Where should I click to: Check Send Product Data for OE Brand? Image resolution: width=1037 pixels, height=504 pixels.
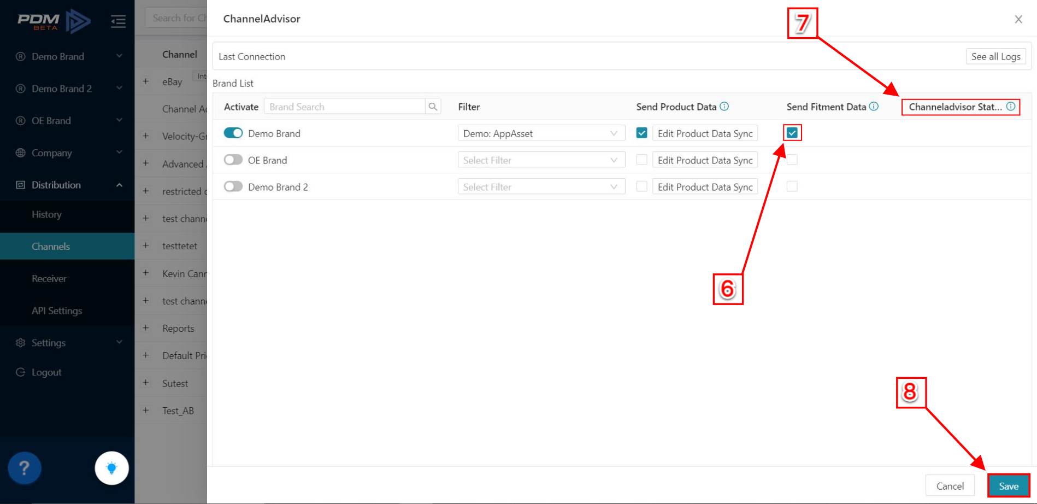coord(642,160)
